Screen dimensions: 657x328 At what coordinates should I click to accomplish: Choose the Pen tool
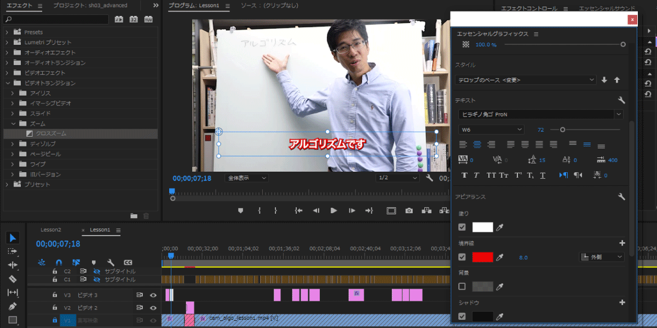click(x=13, y=306)
